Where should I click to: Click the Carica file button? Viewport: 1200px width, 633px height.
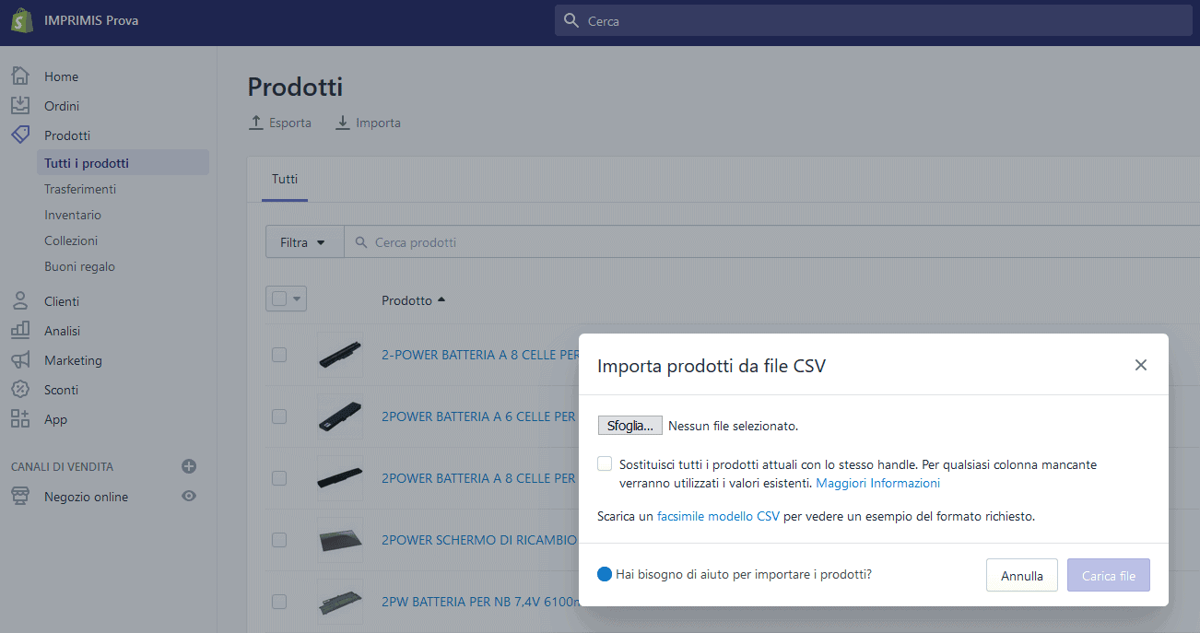point(1109,576)
